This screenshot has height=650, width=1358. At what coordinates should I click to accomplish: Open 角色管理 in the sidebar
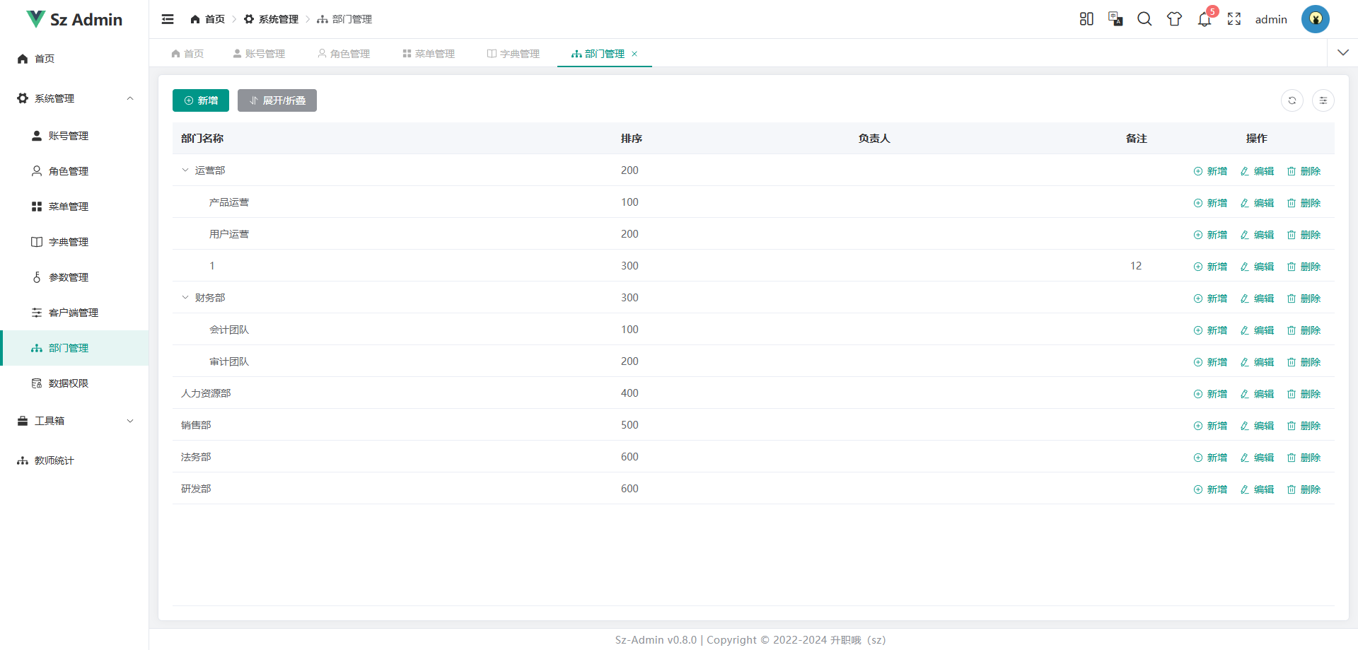pos(74,171)
